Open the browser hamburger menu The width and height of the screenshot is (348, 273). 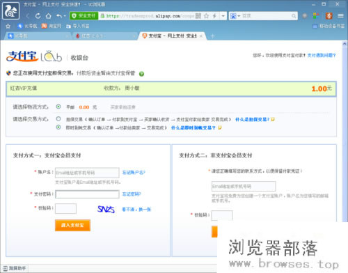tap(340, 16)
